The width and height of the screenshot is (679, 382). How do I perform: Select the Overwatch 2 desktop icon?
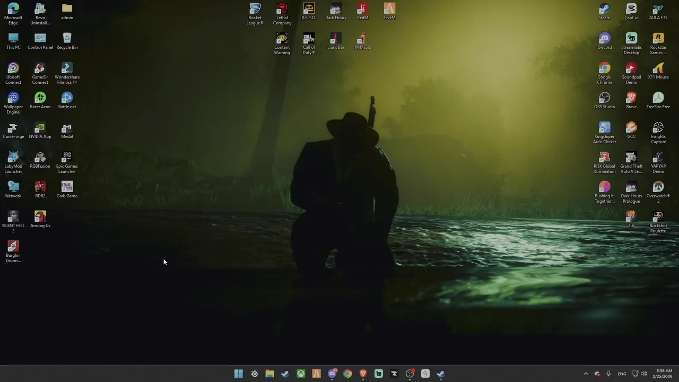(658, 192)
